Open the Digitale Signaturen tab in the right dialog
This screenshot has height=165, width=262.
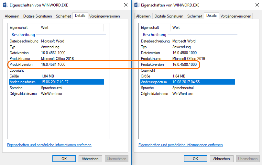(x=169, y=16)
